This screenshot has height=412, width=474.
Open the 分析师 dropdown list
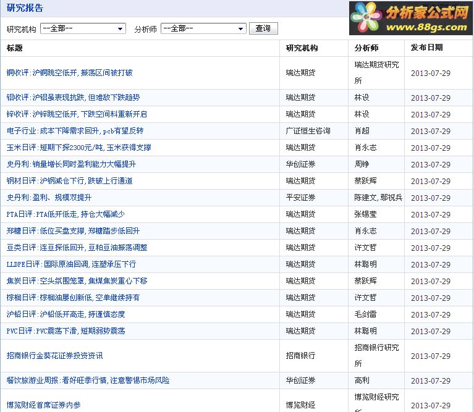[x=203, y=28]
